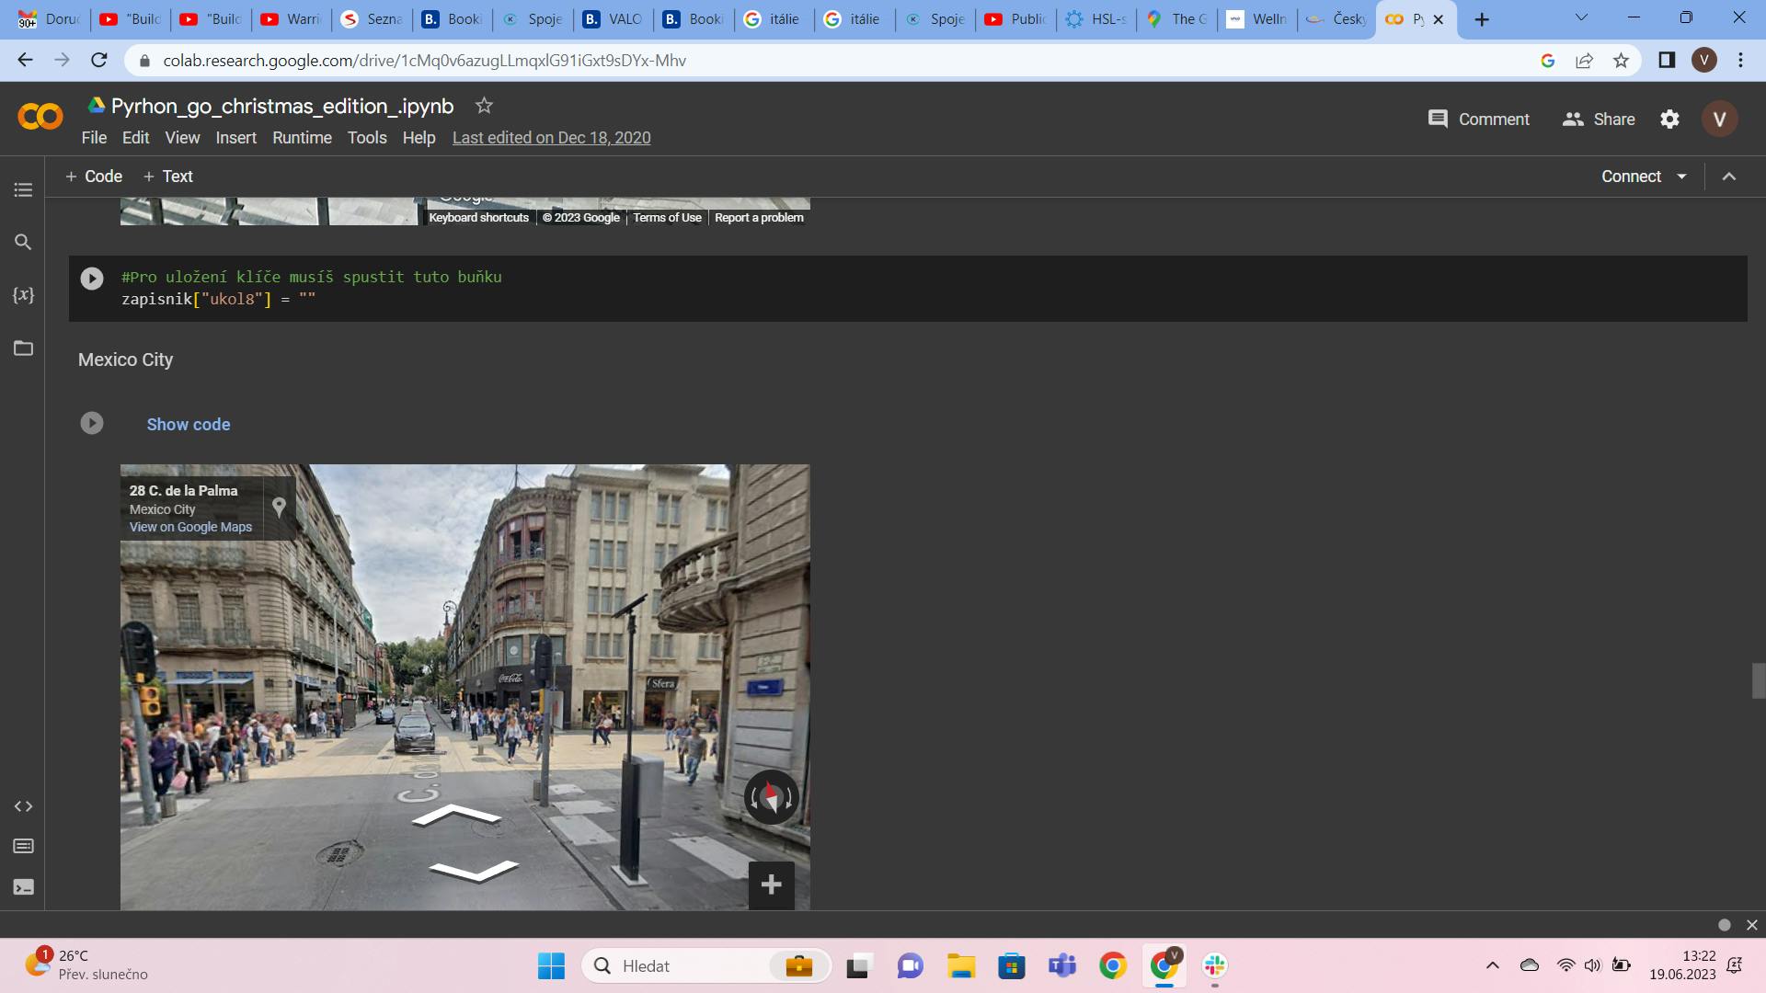1766x993 pixels.
Task: Click Google translate icon in address bar
Action: click(x=1547, y=61)
